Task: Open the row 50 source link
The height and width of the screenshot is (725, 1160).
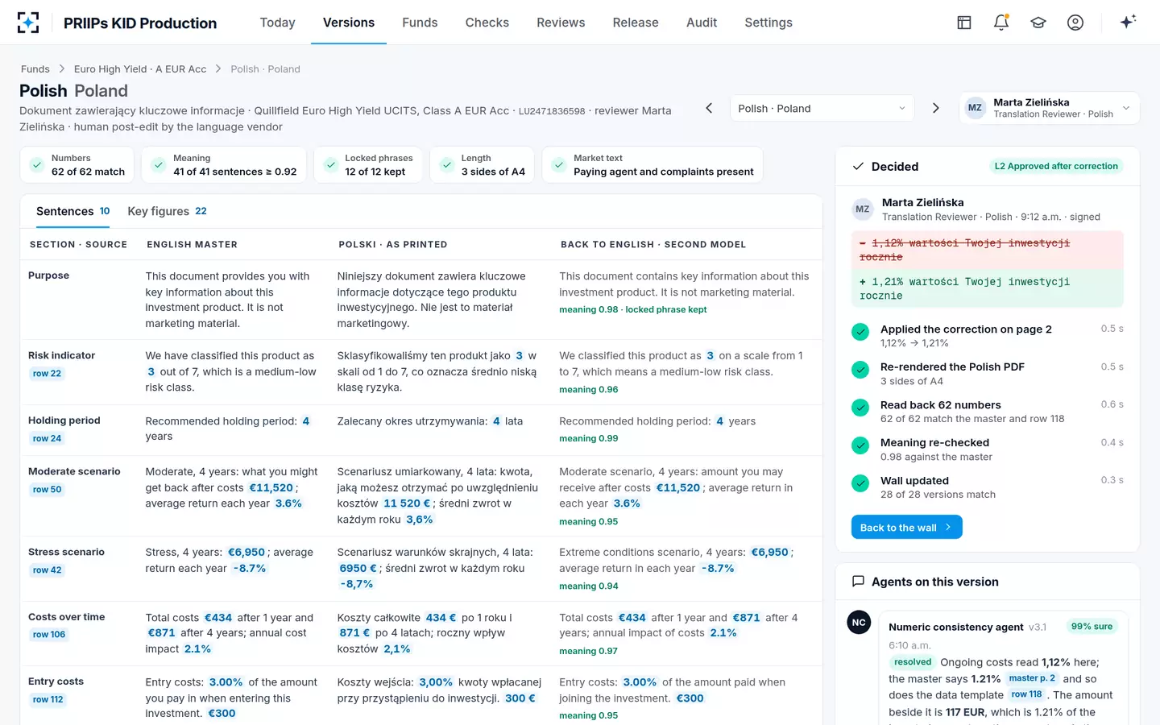Action: (x=47, y=490)
